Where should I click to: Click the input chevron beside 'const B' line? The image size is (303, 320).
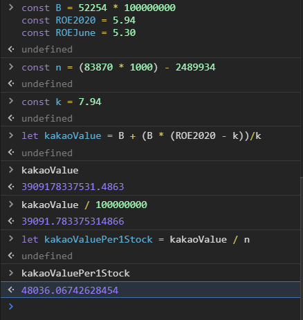click(11, 8)
